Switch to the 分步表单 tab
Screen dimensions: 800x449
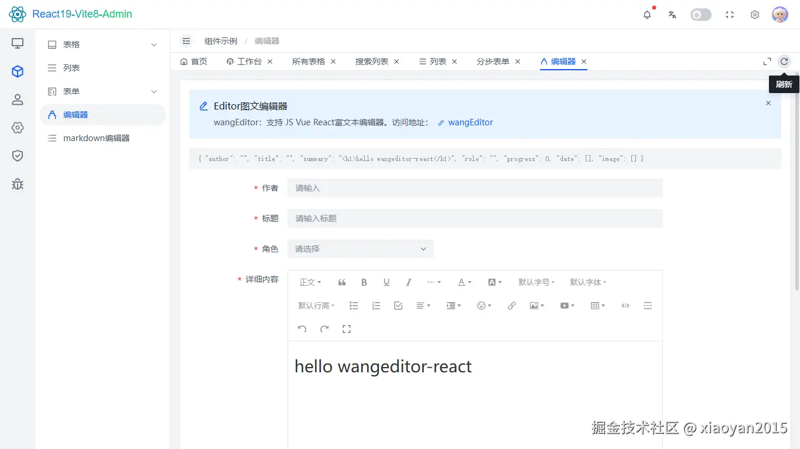click(493, 61)
